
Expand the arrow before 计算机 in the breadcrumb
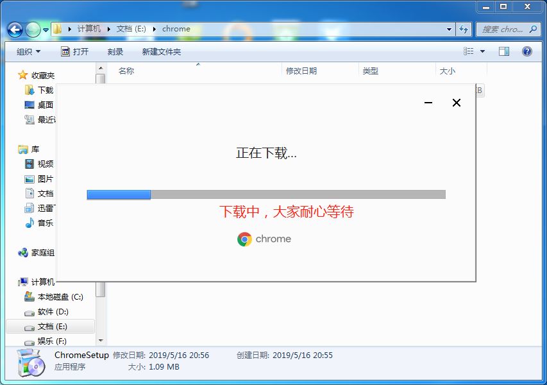[70, 29]
